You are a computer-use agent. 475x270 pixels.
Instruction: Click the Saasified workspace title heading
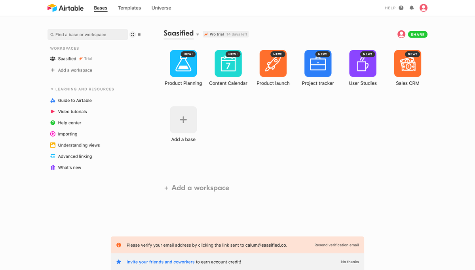coord(179,33)
